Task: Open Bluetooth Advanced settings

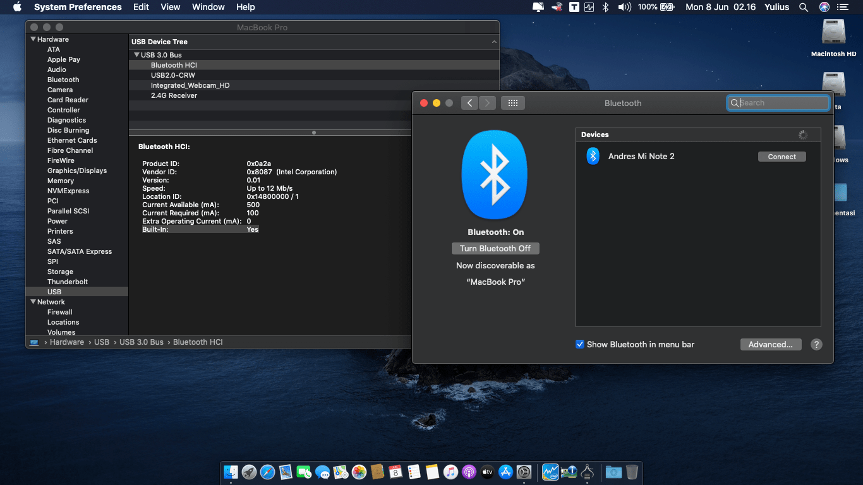Action: [x=771, y=344]
